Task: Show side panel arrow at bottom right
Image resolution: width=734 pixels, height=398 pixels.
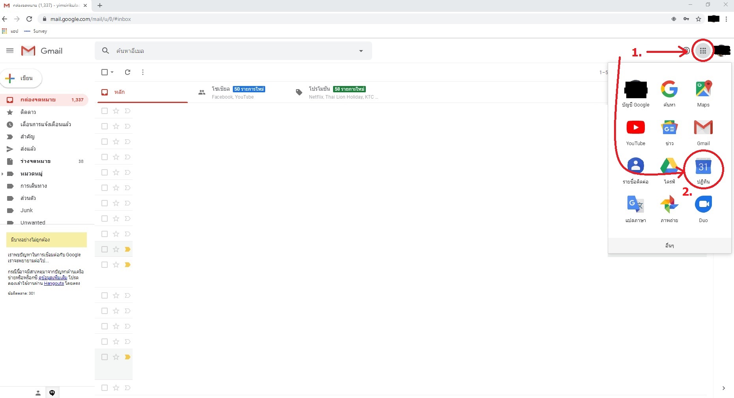Action: click(x=723, y=388)
